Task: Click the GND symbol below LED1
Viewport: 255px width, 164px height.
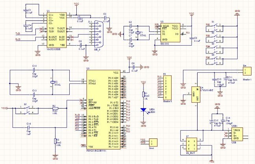Action: click(143, 124)
